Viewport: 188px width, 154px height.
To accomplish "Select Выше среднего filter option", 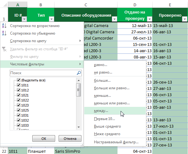I will click(x=115, y=126).
